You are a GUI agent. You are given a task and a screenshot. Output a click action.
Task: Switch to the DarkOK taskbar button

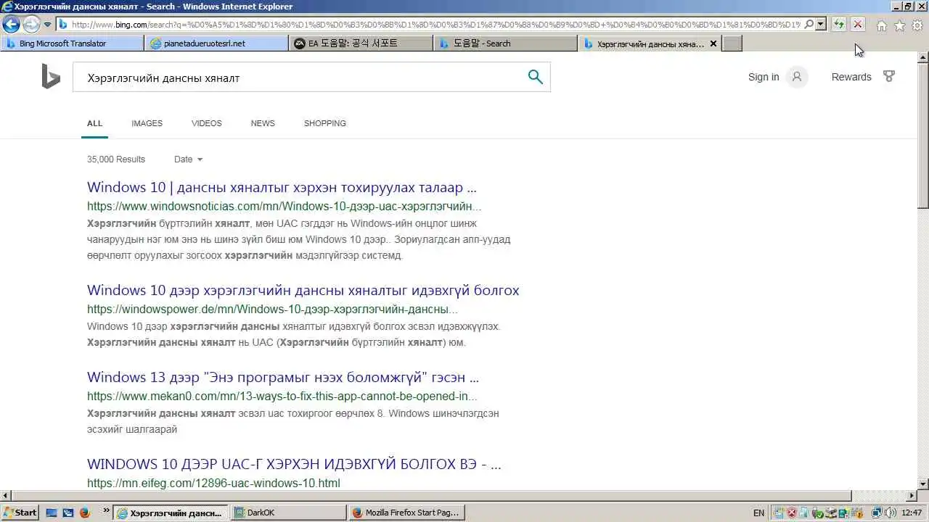[x=289, y=513]
